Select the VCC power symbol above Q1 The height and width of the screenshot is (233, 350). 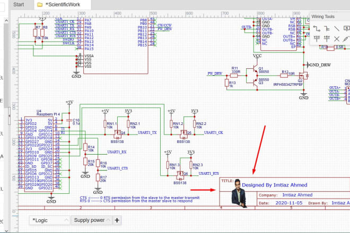(x=257, y=56)
